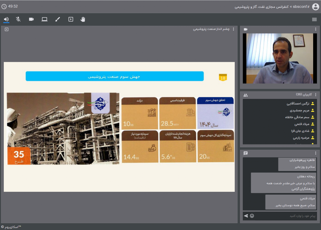Unmute the microphone
The width and height of the screenshot is (321, 230).
pos(18,19)
